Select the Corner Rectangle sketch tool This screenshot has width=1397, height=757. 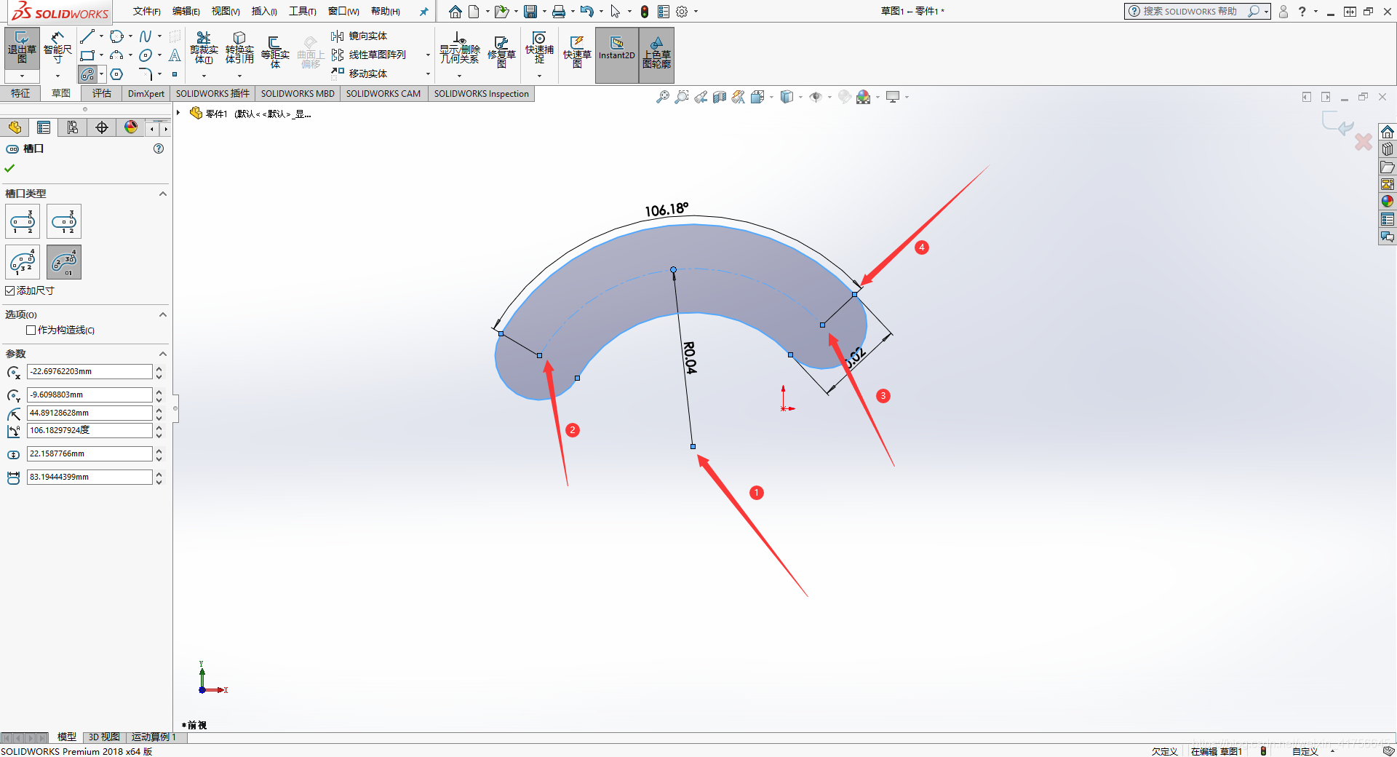[87, 55]
